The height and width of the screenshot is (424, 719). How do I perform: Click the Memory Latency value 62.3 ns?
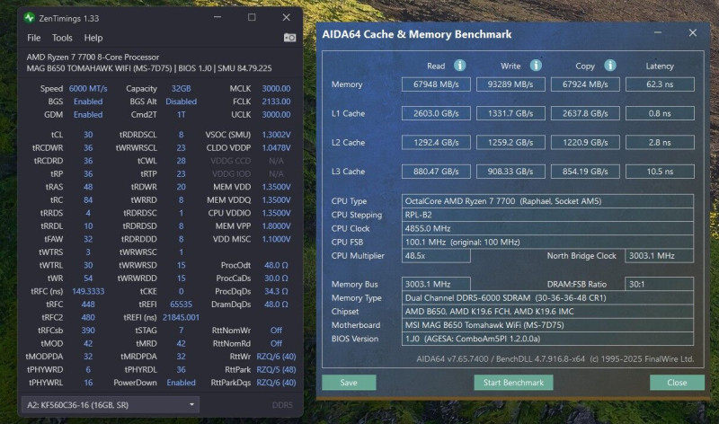pyautogui.click(x=660, y=84)
